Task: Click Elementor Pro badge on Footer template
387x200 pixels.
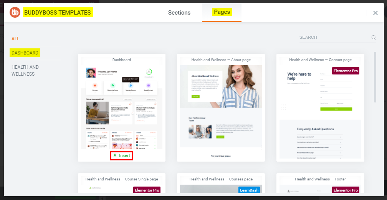Action: pos(346,190)
